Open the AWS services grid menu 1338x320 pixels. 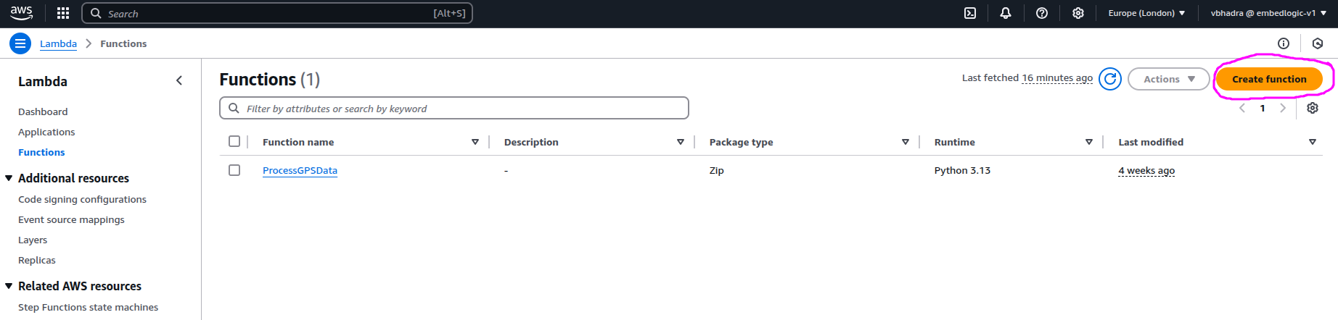63,13
